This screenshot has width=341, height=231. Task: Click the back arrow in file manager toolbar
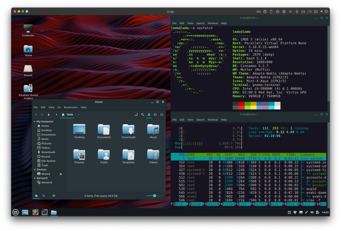pyautogui.click(x=36, y=114)
